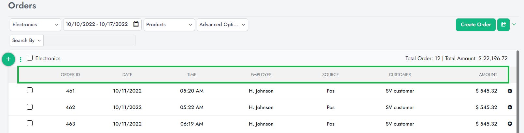Click the Create Order button

[475, 25]
